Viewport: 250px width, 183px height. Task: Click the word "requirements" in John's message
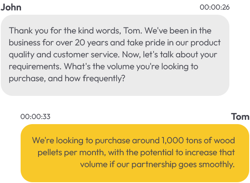point(35,67)
